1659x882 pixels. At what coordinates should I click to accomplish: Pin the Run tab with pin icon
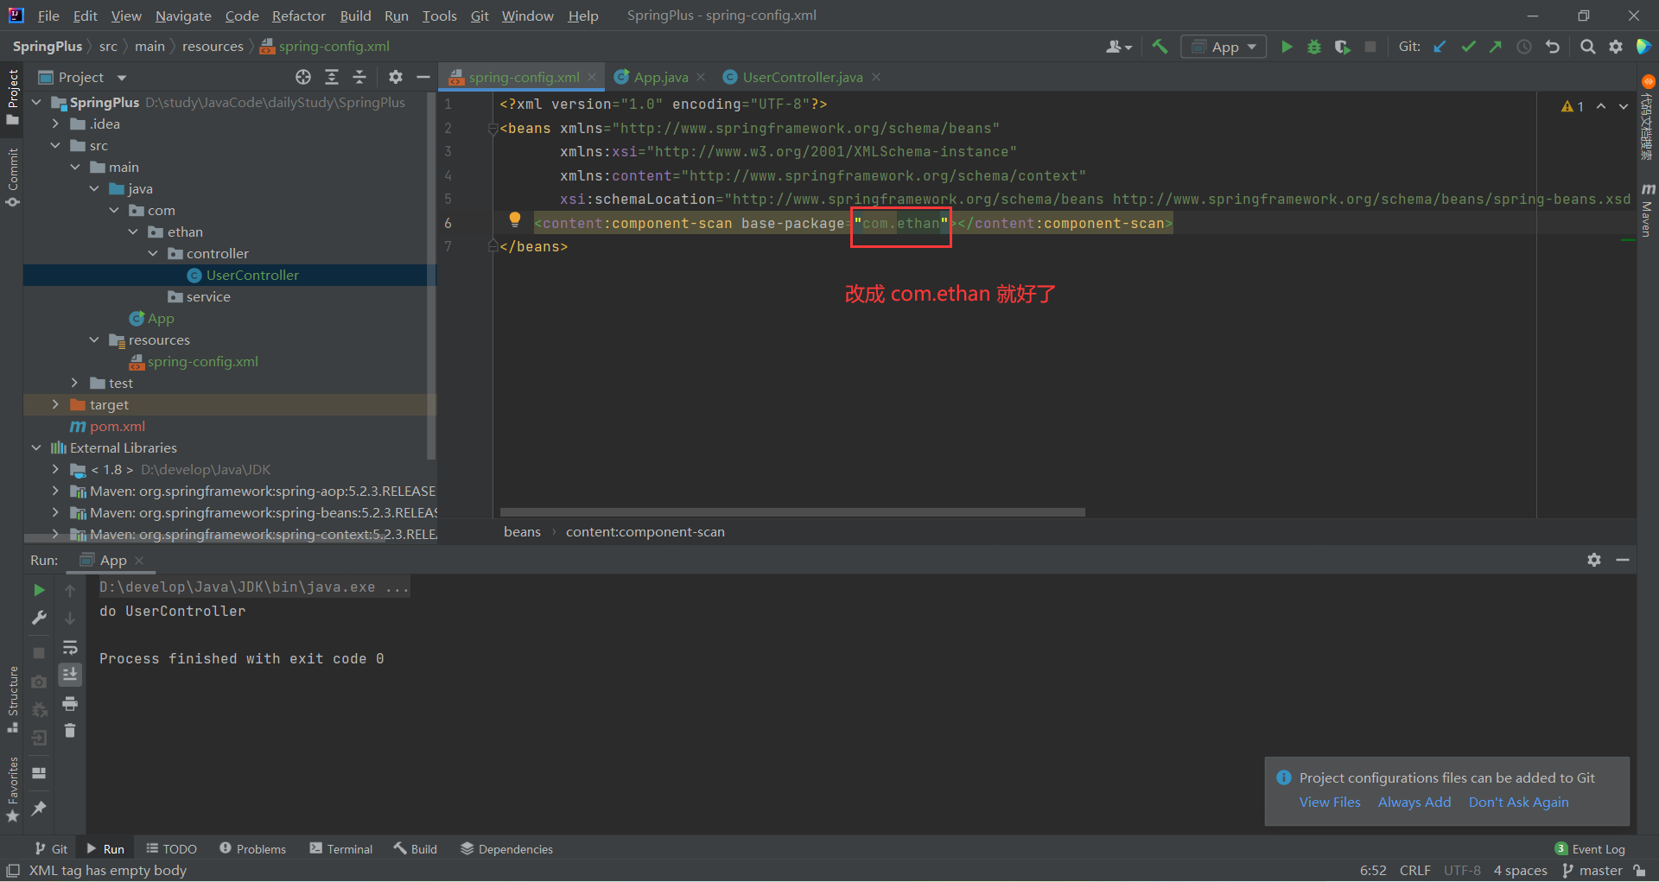39,809
